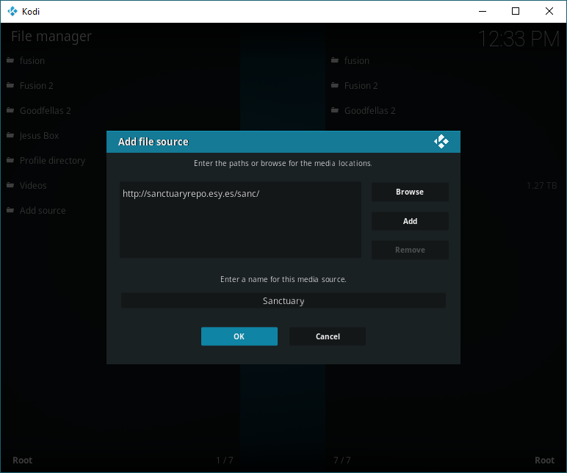Open Goodfellas 2 in left pane
This screenshot has height=473, width=567.
click(46, 110)
